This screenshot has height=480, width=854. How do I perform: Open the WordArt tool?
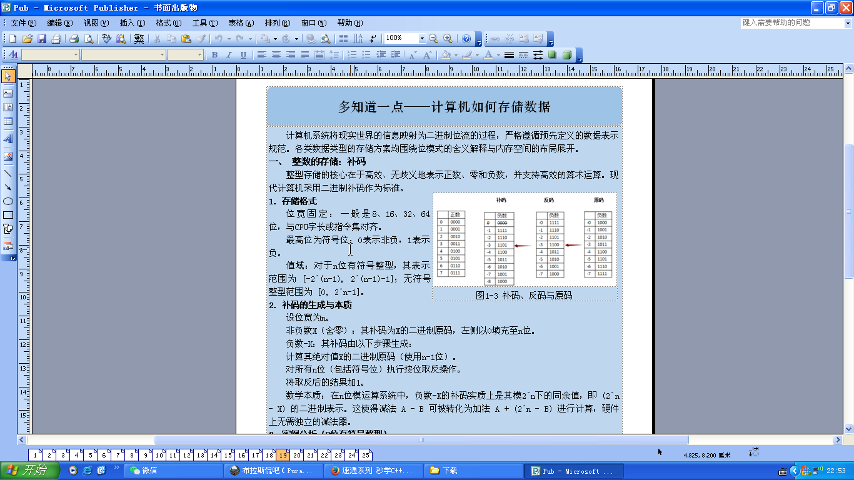click(8, 138)
